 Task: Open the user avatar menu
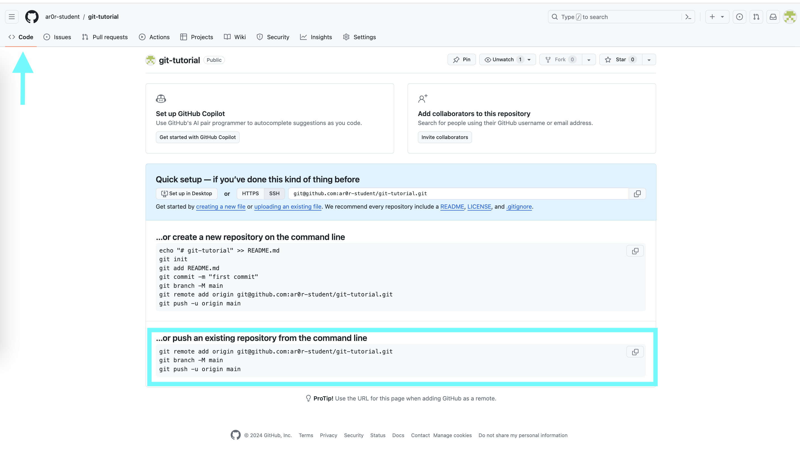tap(790, 17)
